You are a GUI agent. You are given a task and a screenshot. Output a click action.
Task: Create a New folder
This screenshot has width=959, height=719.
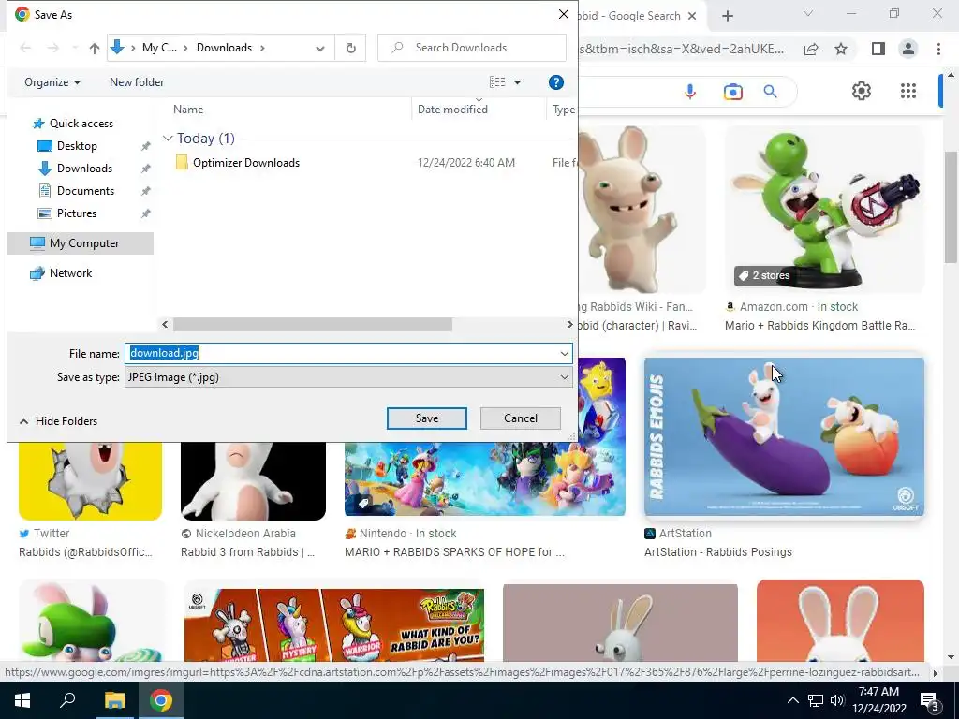coord(137,82)
